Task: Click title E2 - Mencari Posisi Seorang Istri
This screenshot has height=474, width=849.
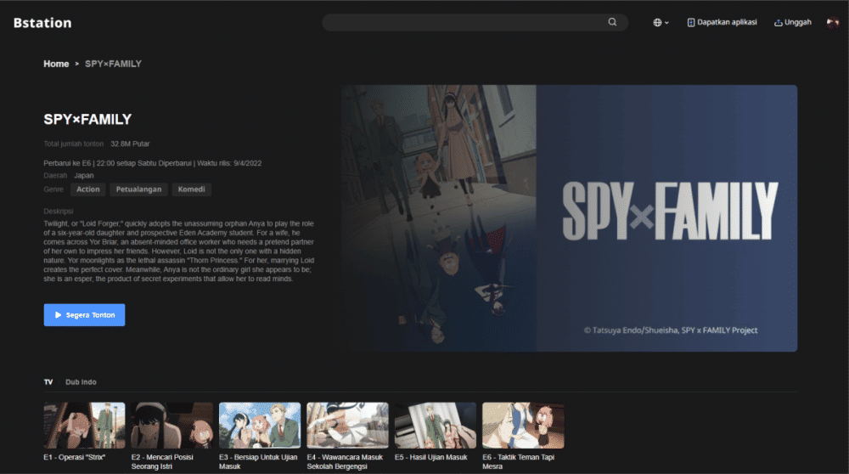Action: tap(162, 461)
